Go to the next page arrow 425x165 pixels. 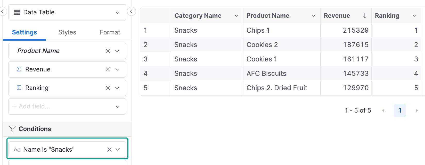pyautogui.click(x=416, y=111)
